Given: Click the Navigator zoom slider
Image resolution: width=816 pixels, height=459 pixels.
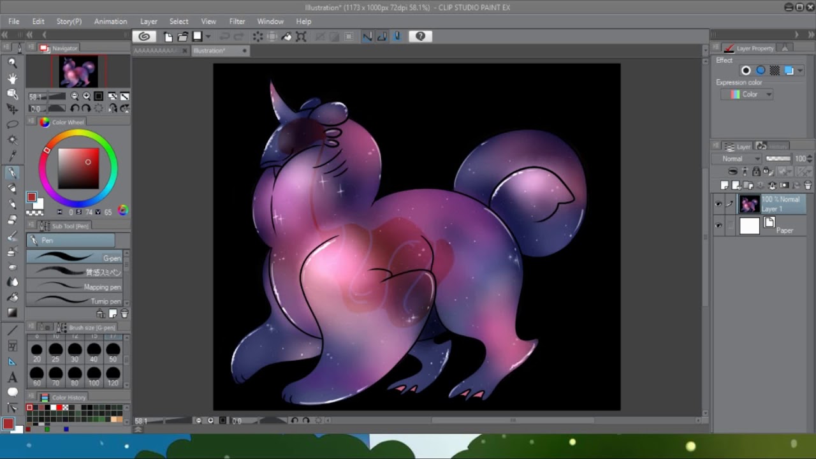Looking at the screenshot, I should pos(48,96).
